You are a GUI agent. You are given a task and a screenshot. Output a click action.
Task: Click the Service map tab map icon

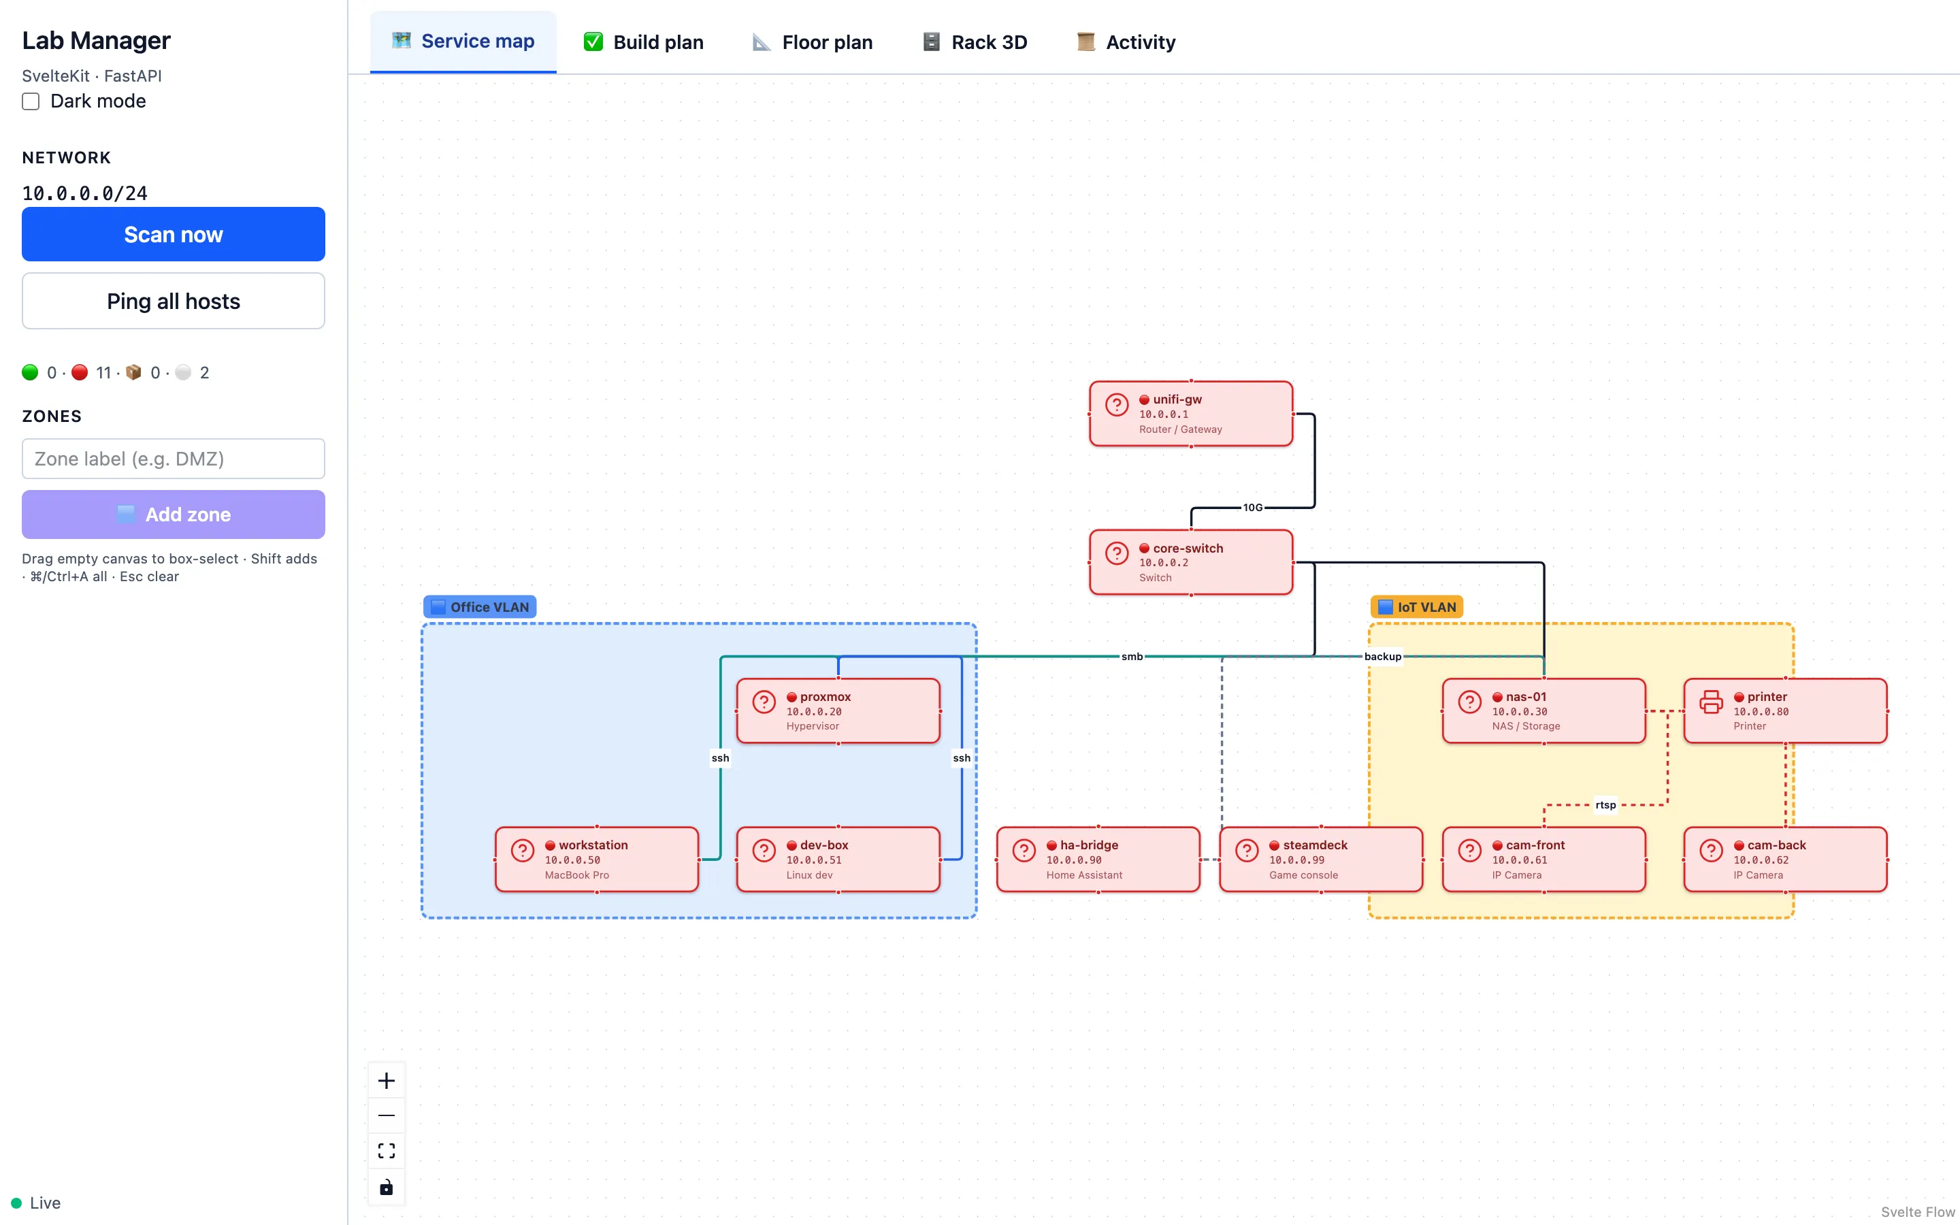(402, 41)
